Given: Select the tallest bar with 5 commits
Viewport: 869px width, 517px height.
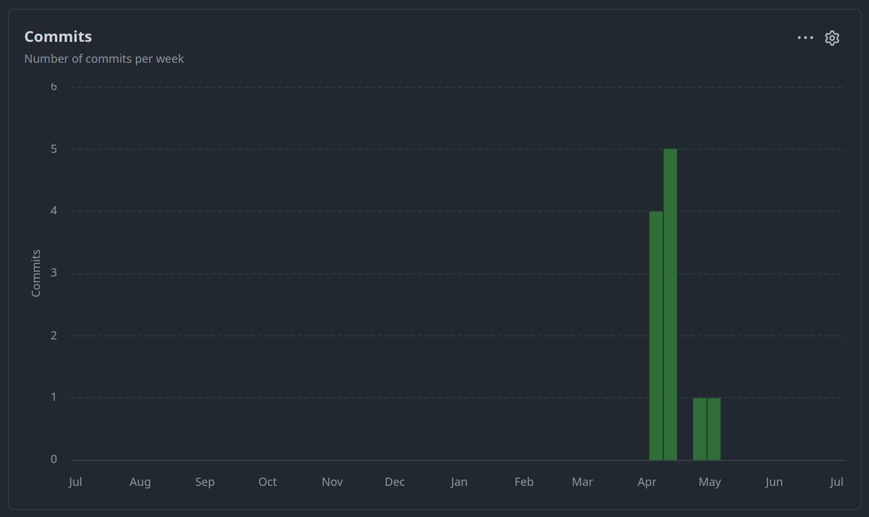Looking at the screenshot, I should click(x=670, y=304).
